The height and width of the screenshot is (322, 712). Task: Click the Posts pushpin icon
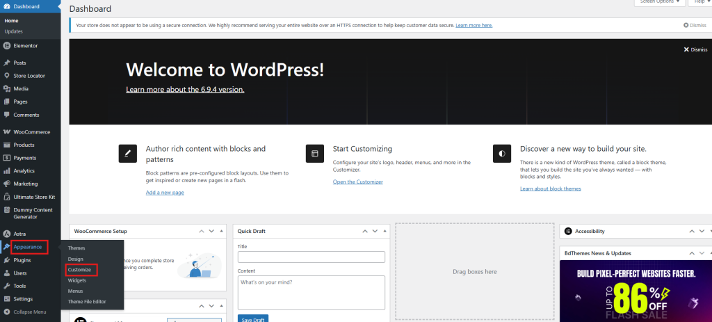tap(6, 63)
